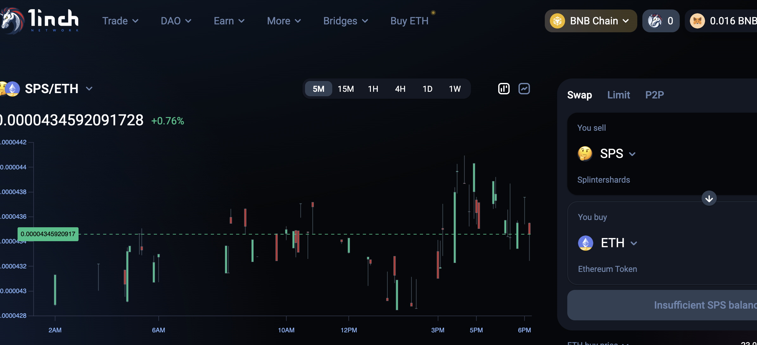The height and width of the screenshot is (345, 757).
Task: Click the +0.76% price change value
Action: 168,121
